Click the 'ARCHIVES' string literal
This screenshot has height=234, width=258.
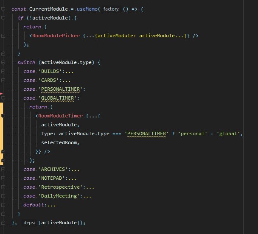pyautogui.click(x=53, y=169)
